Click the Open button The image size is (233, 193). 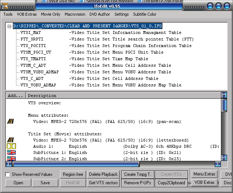tap(18, 183)
